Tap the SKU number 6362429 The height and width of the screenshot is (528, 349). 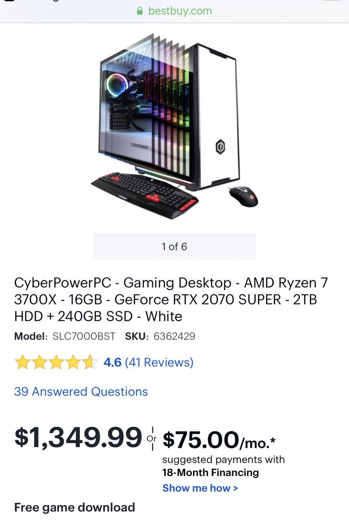click(174, 337)
